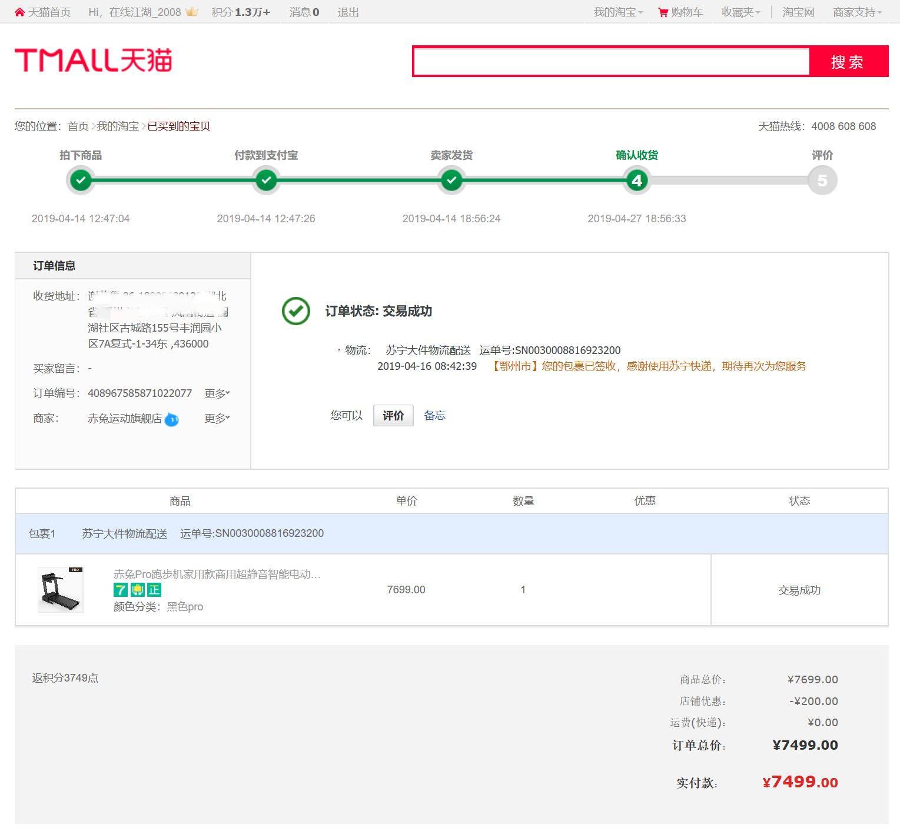Click the logistics time 2019-04-16 08:42:39
Viewport: 900px width, 835px height.
(x=427, y=366)
